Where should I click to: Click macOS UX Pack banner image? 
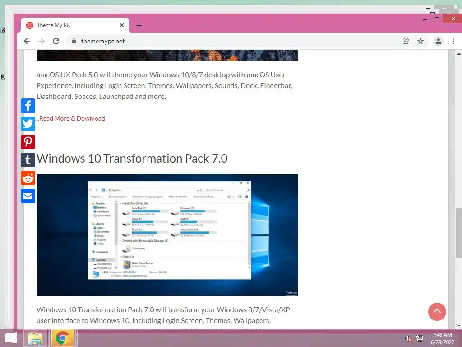[x=167, y=56]
